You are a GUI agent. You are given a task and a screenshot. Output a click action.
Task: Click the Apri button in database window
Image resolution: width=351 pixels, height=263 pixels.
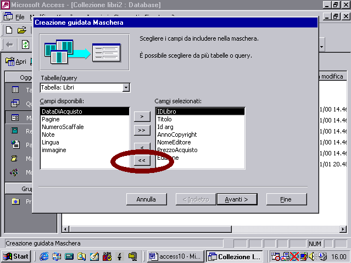16,61
